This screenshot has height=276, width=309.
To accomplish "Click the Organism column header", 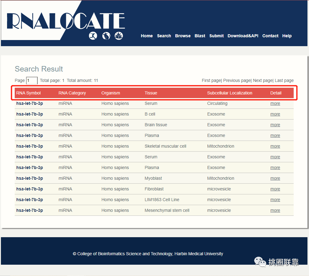I will click(111, 93).
